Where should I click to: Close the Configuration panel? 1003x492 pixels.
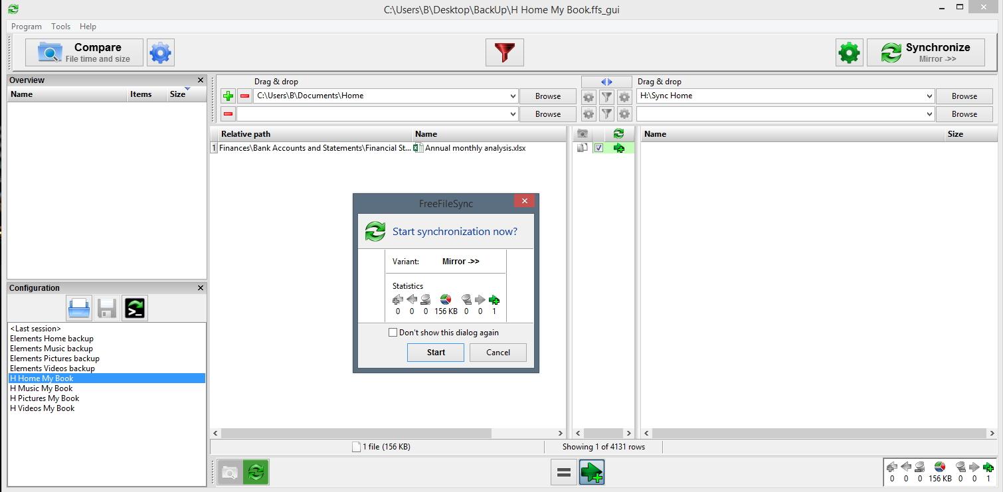[201, 288]
